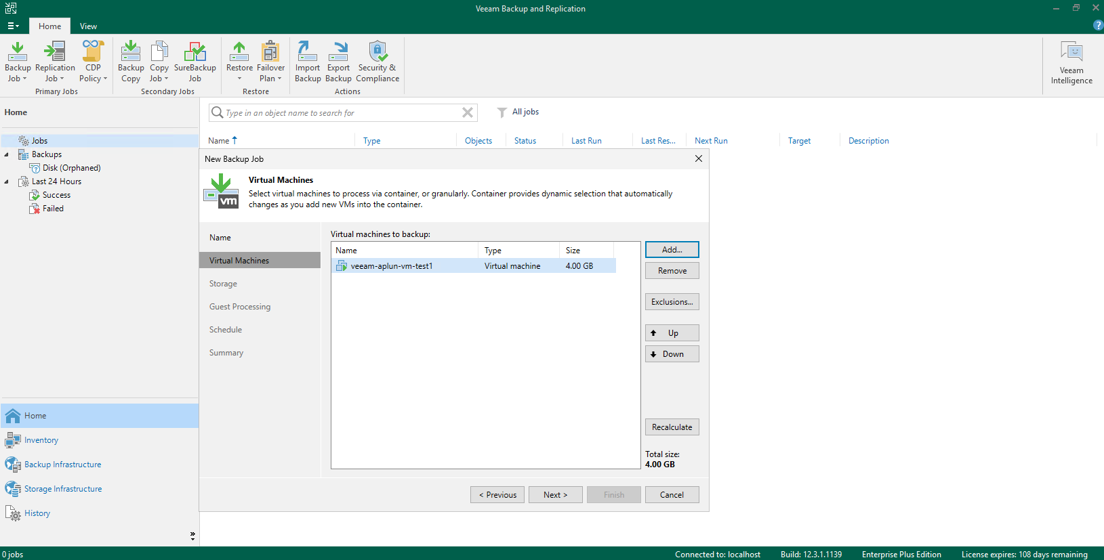Click the application logo icon in title bar
Image resolution: width=1104 pixels, height=560 pixels.
point(11,8)
